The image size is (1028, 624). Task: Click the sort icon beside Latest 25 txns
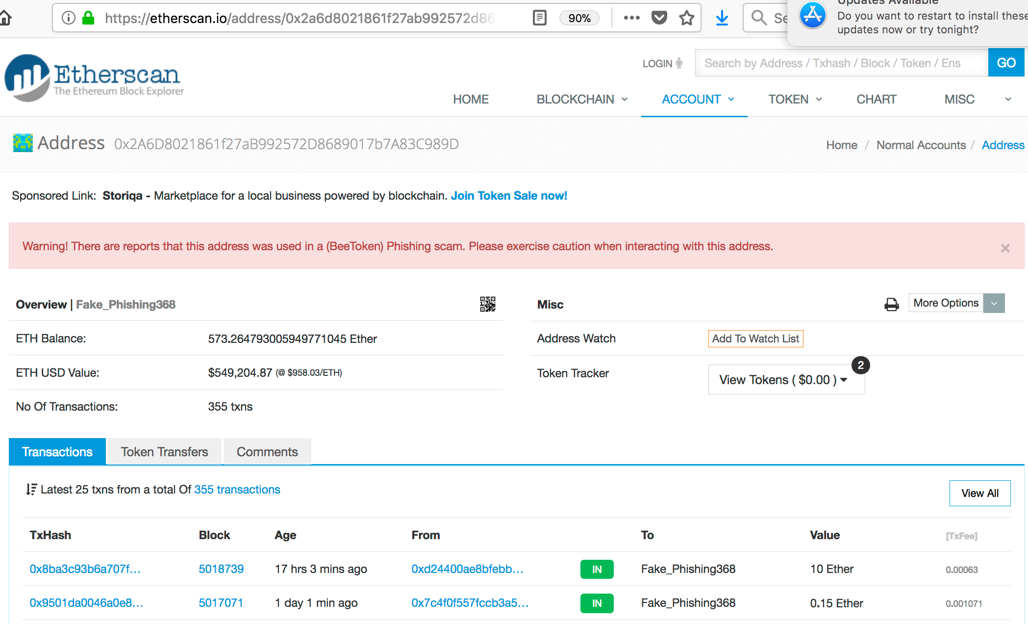(31, 490)
